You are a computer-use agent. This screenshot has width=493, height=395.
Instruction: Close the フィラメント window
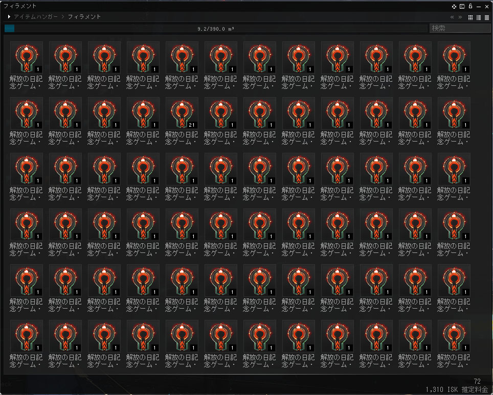point(487,7)
